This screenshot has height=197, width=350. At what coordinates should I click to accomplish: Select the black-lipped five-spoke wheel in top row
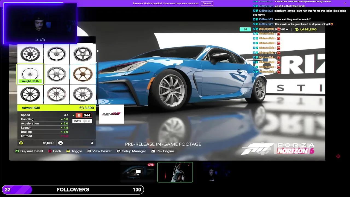click(83, 54)
